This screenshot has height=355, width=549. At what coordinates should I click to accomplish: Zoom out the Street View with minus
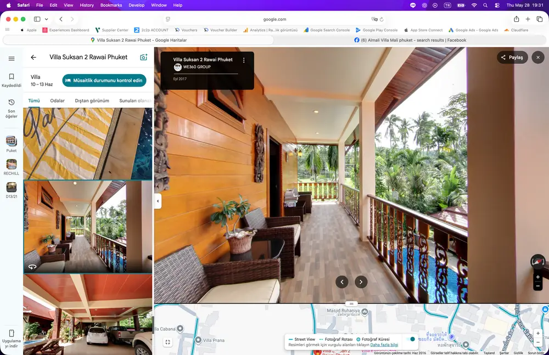538,286
